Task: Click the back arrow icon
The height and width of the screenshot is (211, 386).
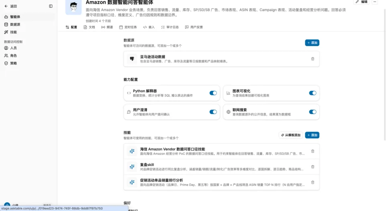Action: [x=6, y=6]
